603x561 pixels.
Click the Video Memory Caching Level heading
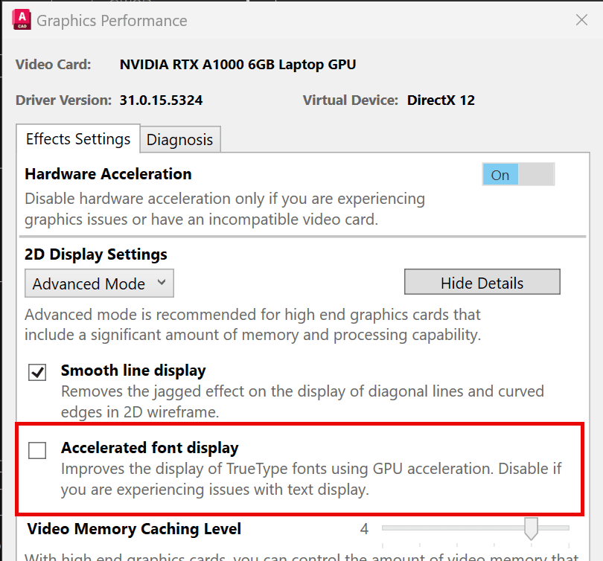click(x=134, y=529)
